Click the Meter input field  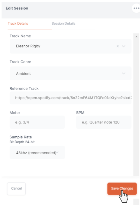(x=37, y=122)
